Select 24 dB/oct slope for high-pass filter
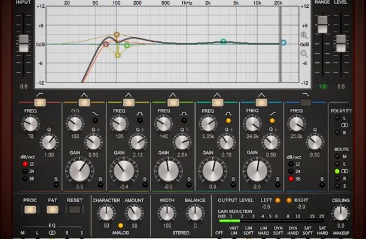 (x=25, y=171)
